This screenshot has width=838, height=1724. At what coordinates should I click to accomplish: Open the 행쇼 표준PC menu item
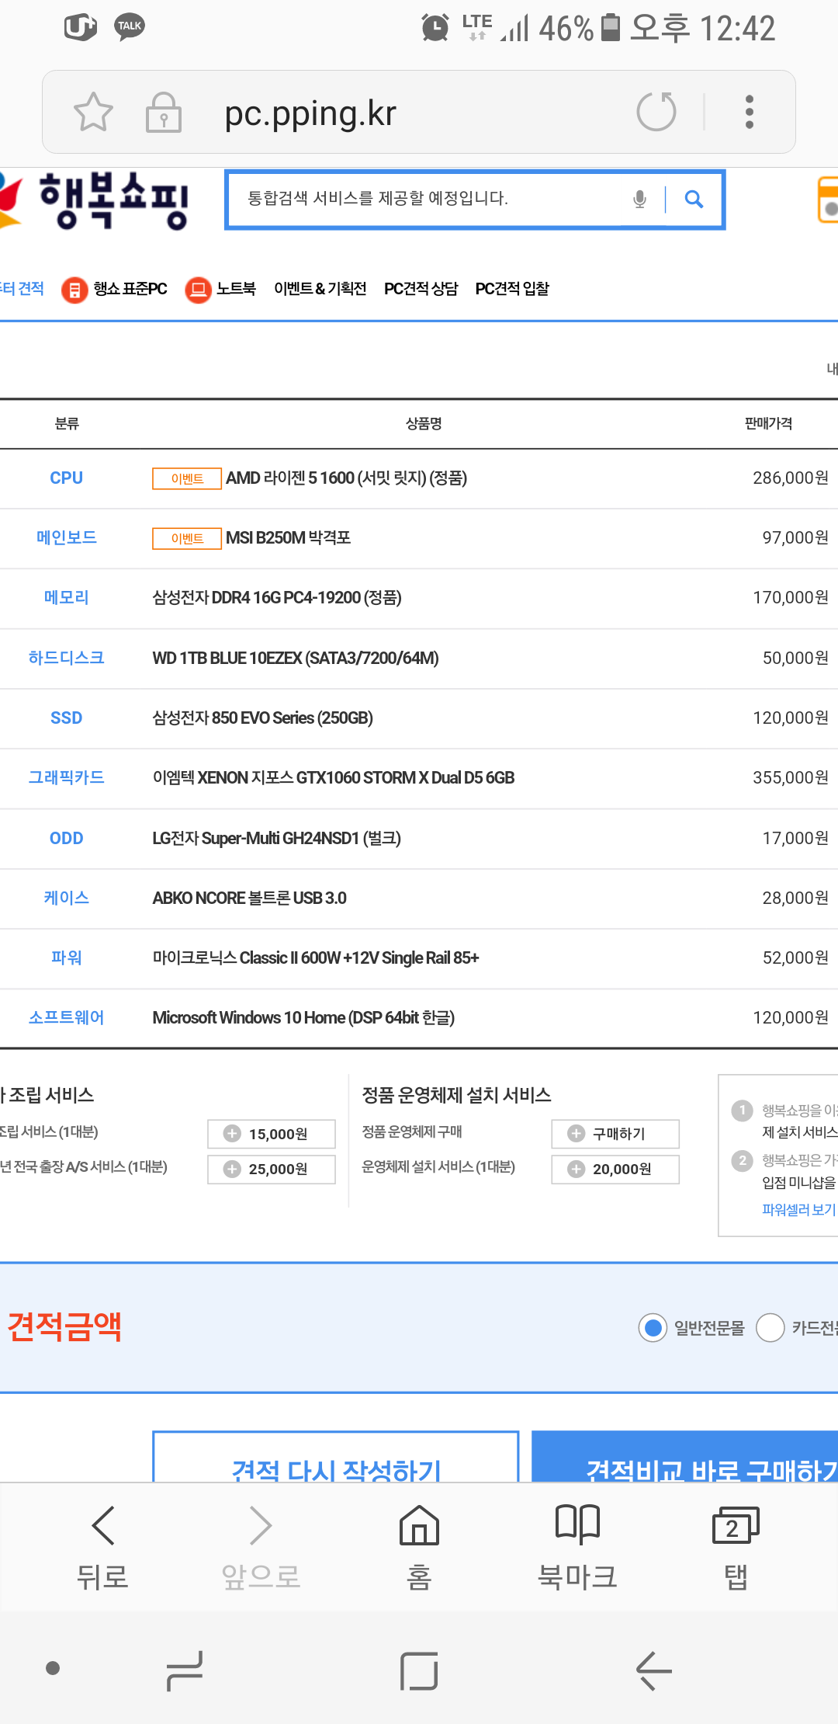pyautogui.click(x=130, y=289)
